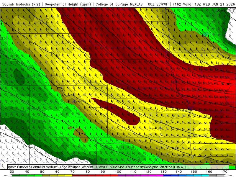Click the legend value 170
236x177 pixels.
coord(224,172)
